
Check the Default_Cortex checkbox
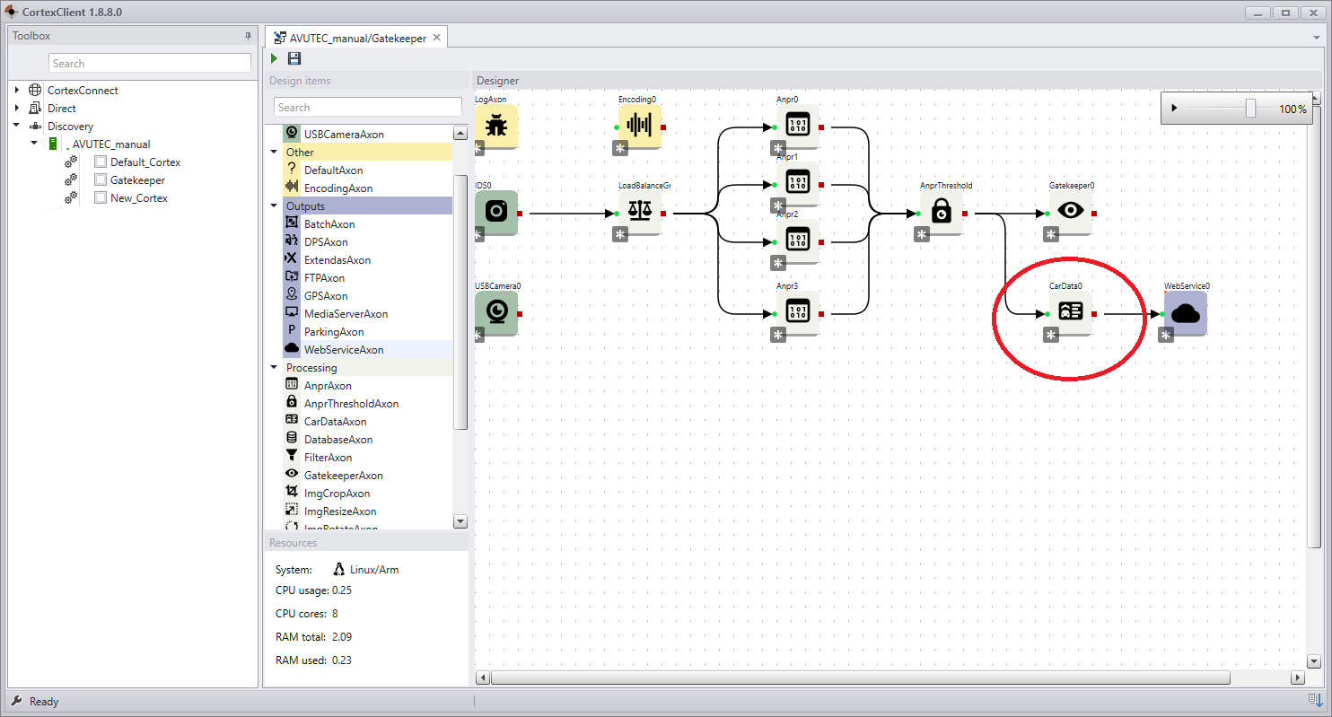(x=101, y=162)
